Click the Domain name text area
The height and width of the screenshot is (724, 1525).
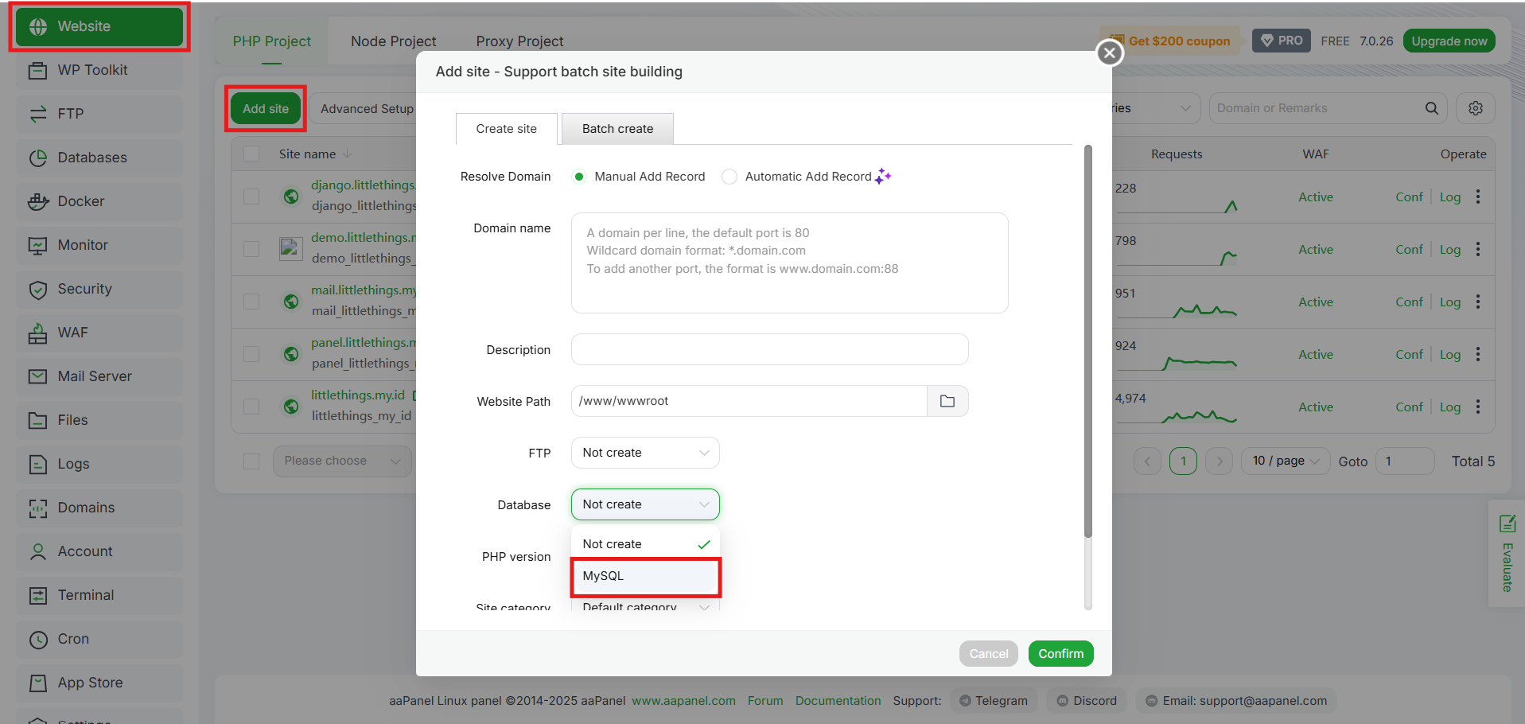(789, 263)
